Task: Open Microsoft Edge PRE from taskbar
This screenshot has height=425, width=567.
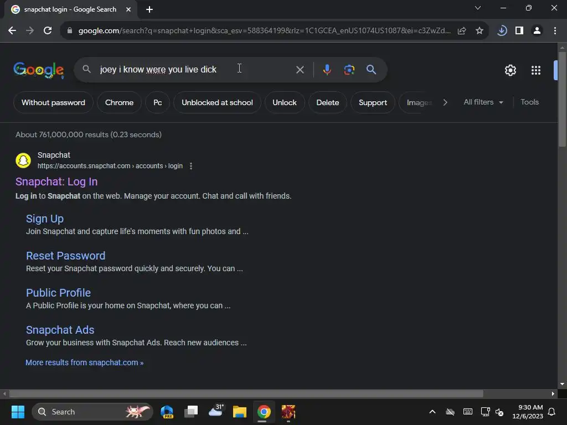Action: tap(167, 412)
